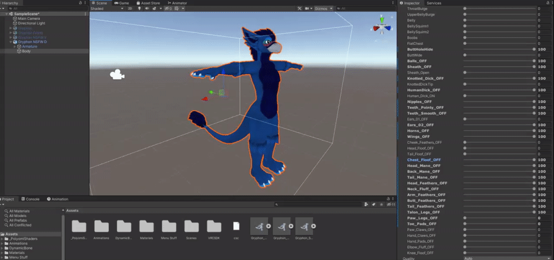
Task: Expand the second Gryphon asset's play arrow
Action: (291, 226)
